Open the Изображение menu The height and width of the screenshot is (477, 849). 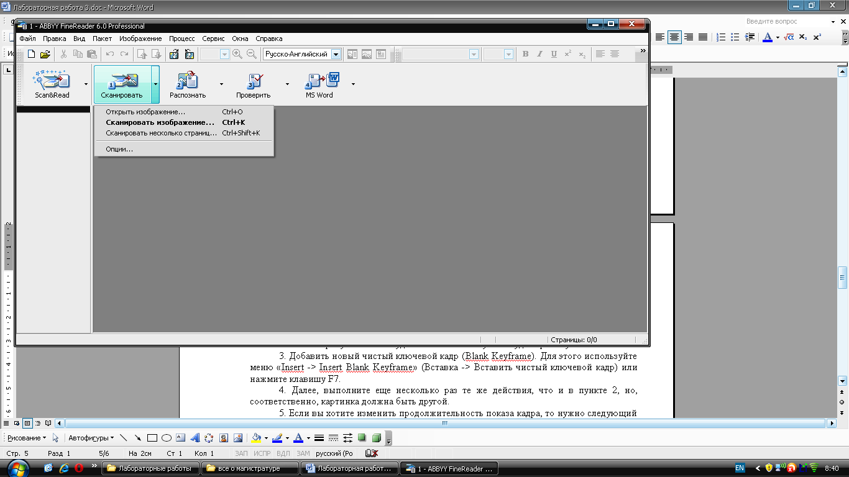140,39
